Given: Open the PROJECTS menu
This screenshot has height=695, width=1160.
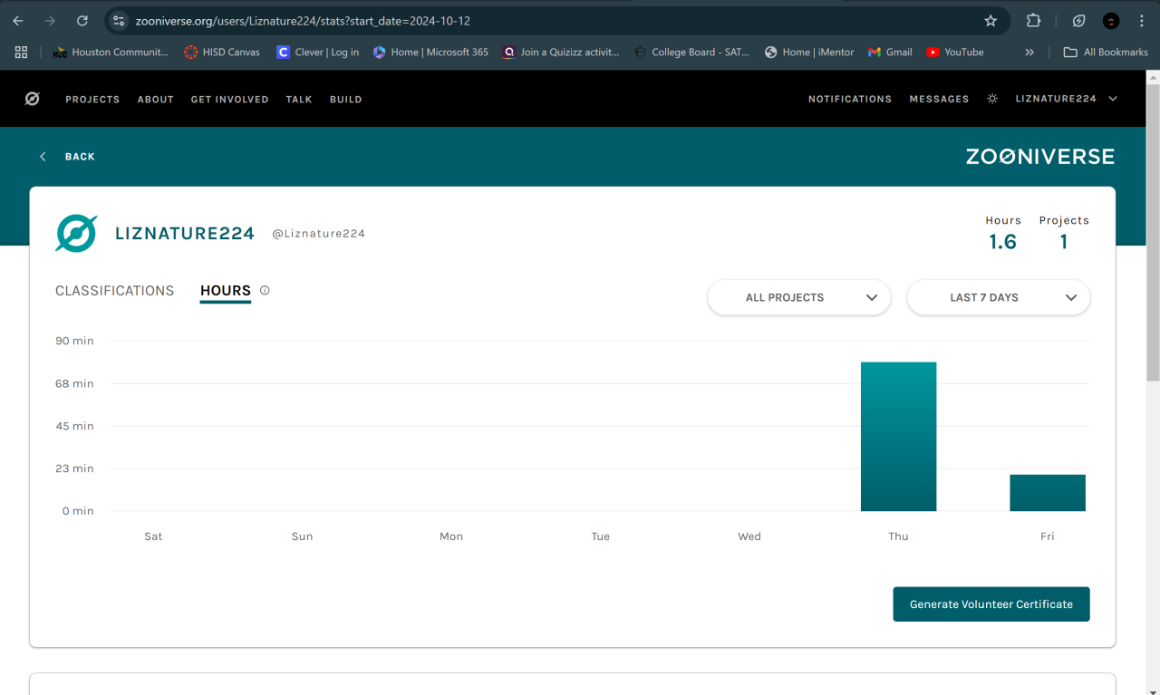Looking at the screenshot, I should [92, 100].
